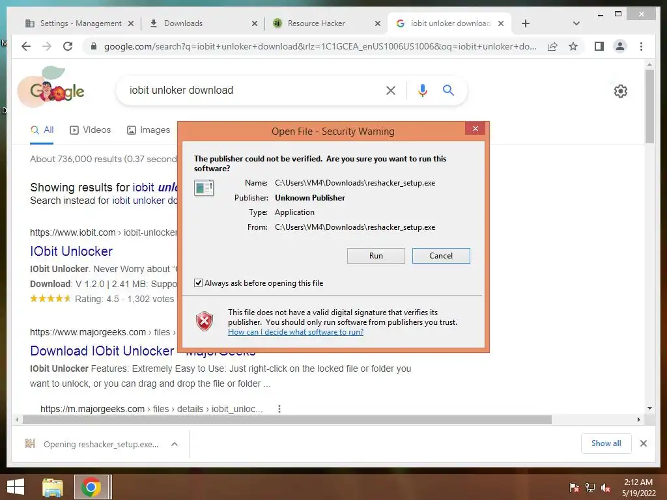The image size is (667, 500).
Task: Open the Chrome profile avatar
Action: pyautogui.click(x=620, y=46)
